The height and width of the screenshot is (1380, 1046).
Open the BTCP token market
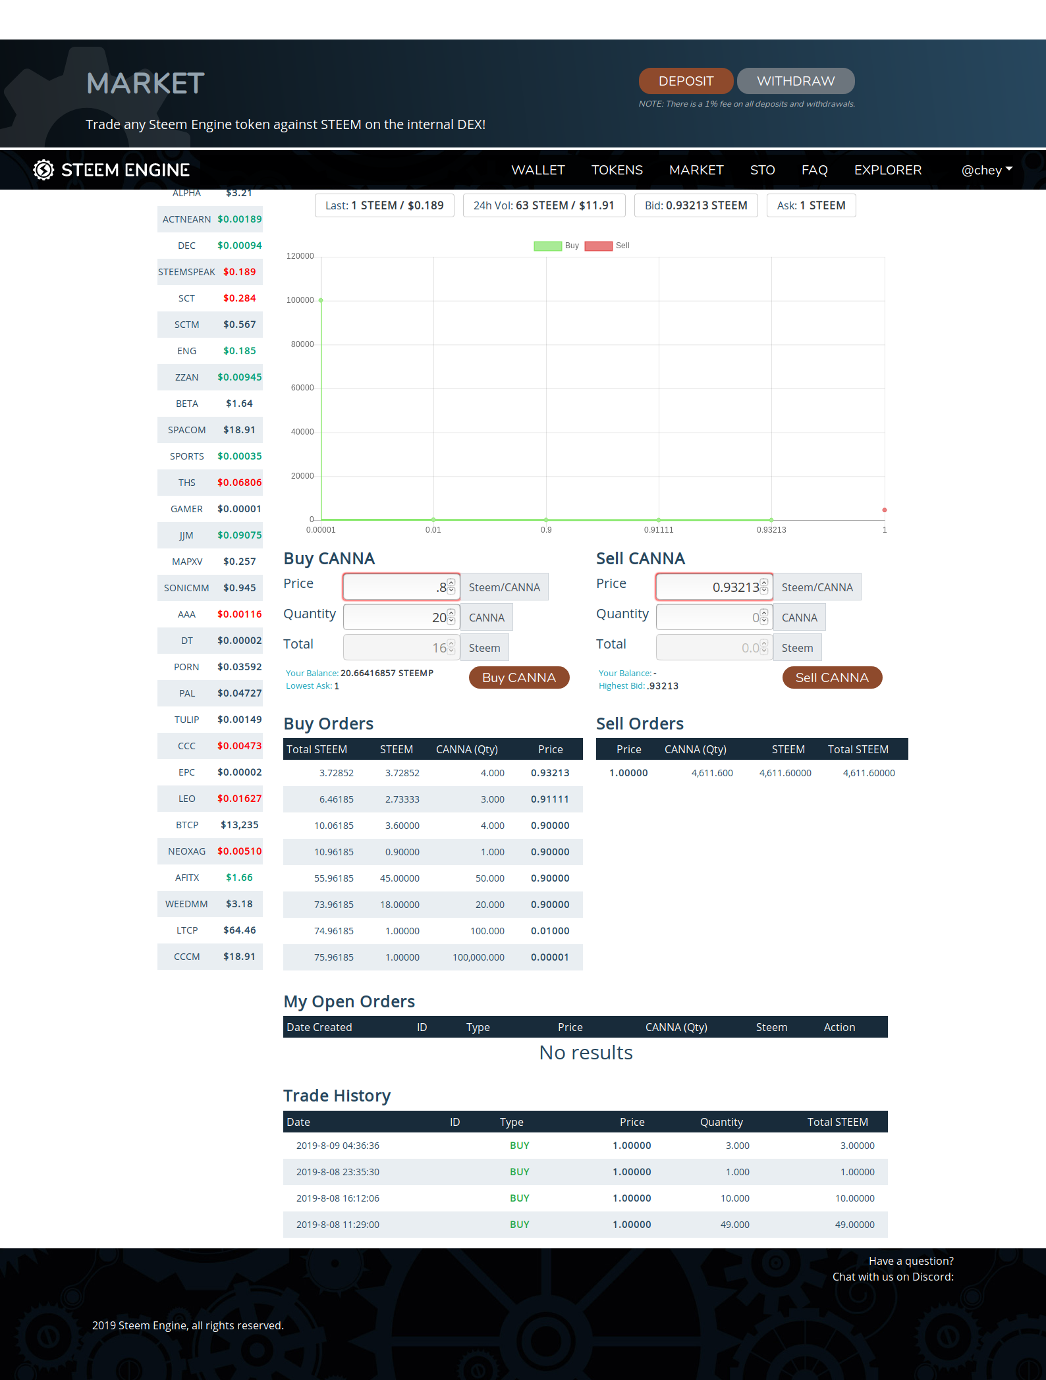[210, 825]
